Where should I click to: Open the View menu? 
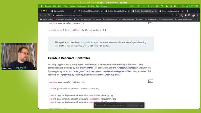65,6
